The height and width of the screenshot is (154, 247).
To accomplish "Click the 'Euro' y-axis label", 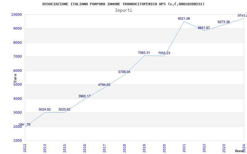I will pyautogui.click(x=15, y=78).
